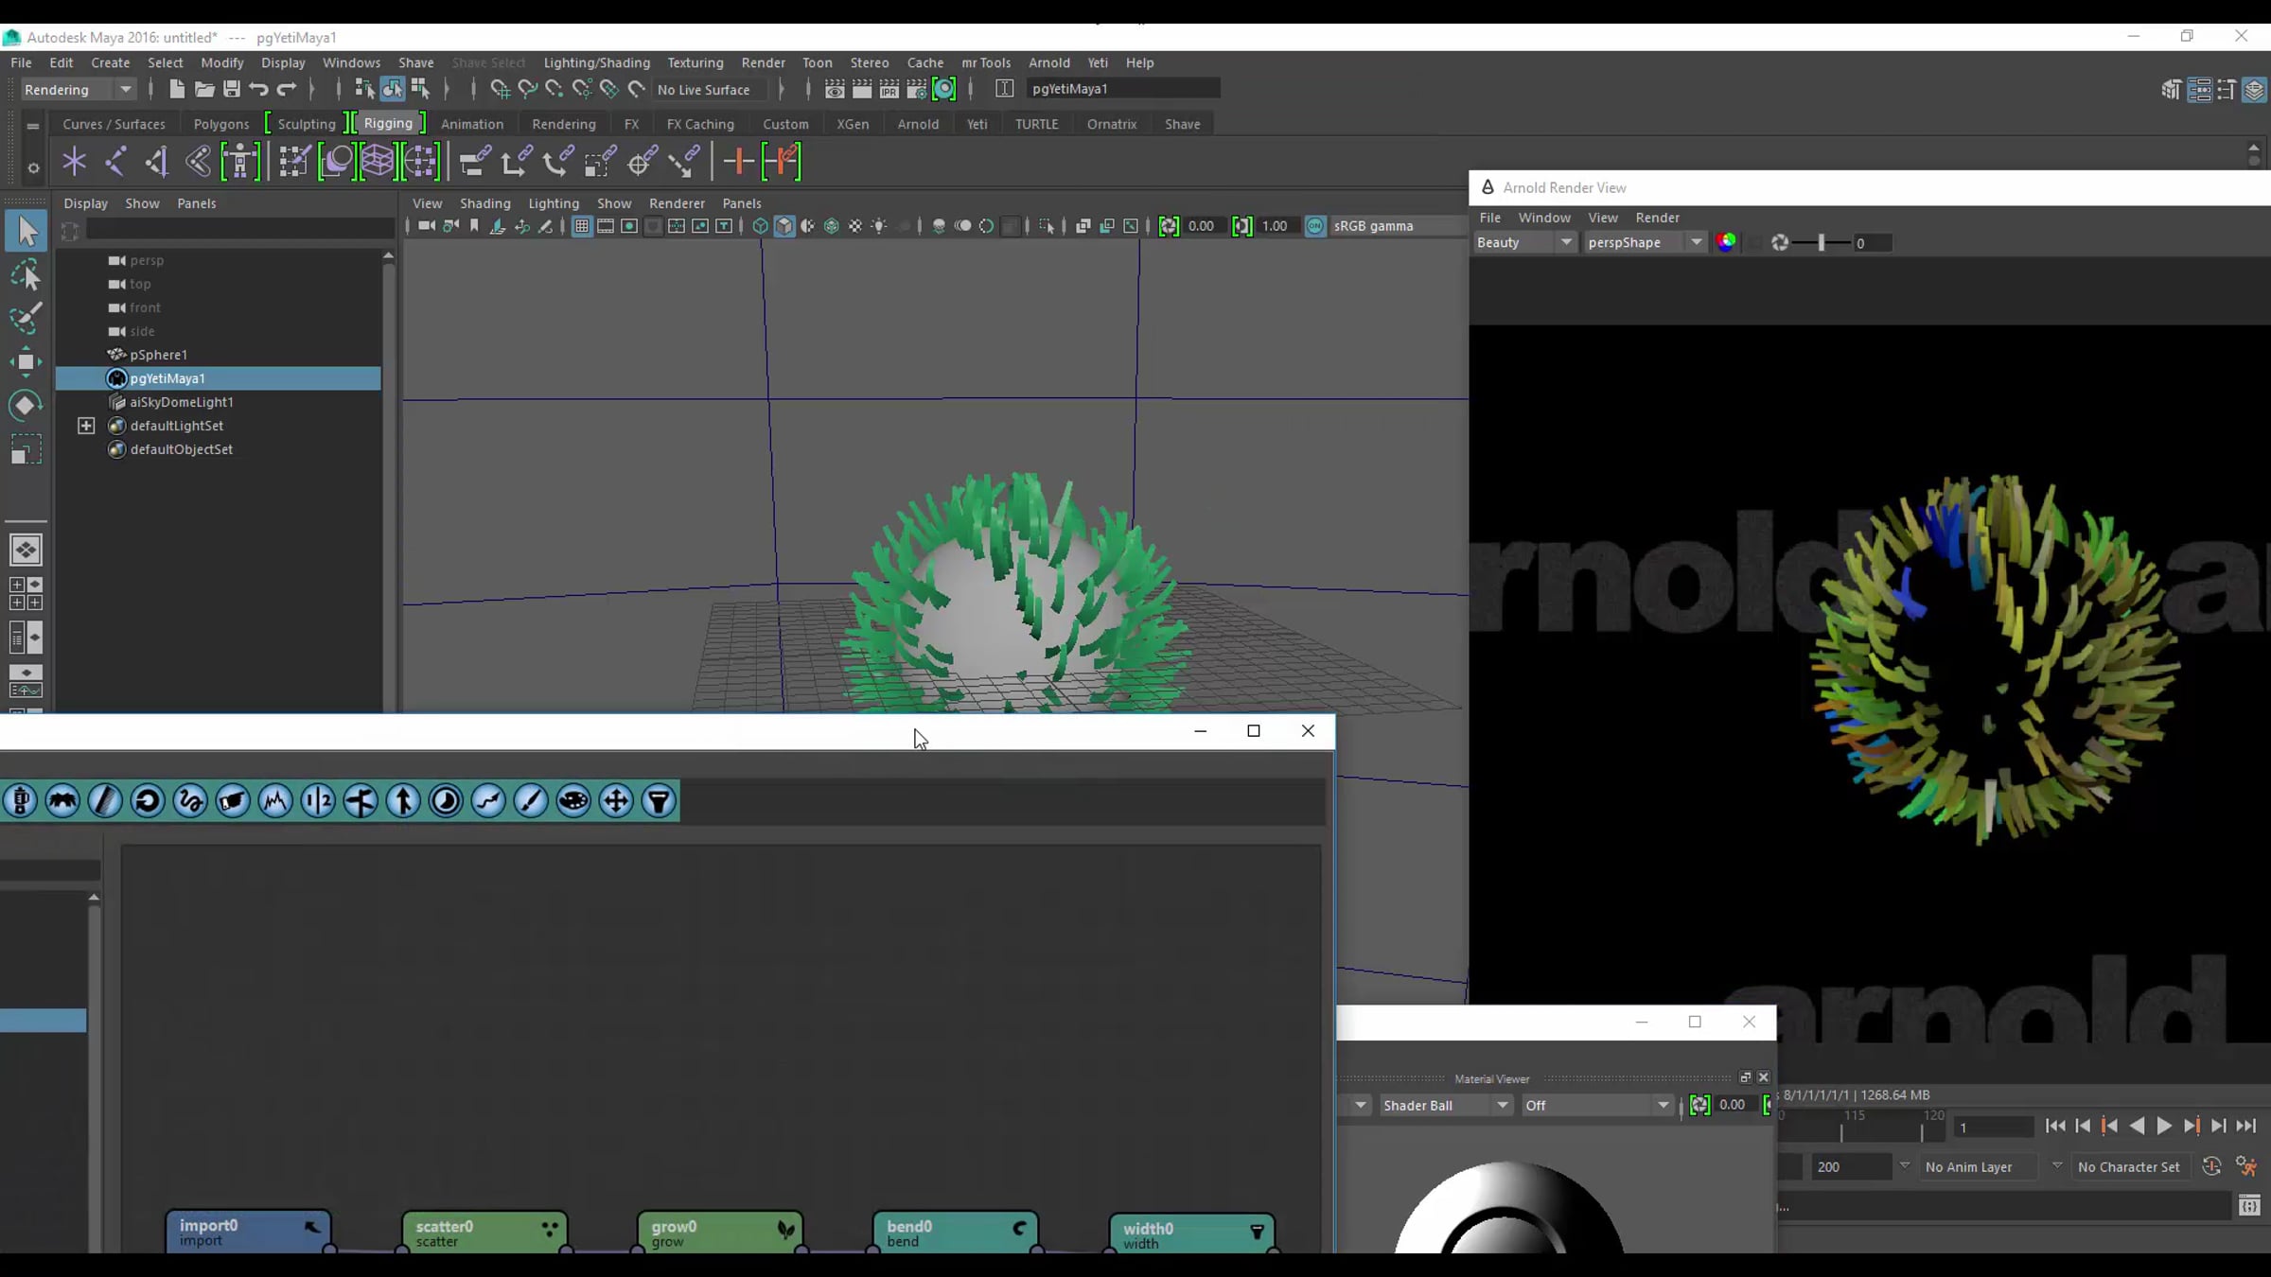
Task: Toggle the RGB color channels button
Action: tap(1726, 242)
